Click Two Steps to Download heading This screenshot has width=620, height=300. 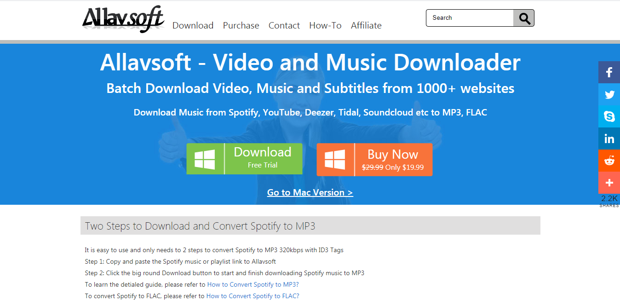[200, 226]
